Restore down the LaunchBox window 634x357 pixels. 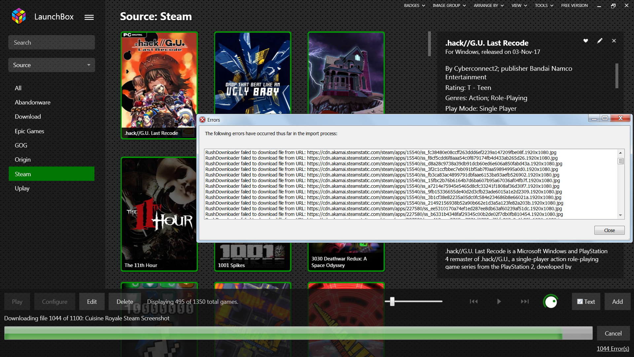pos(613,6)
